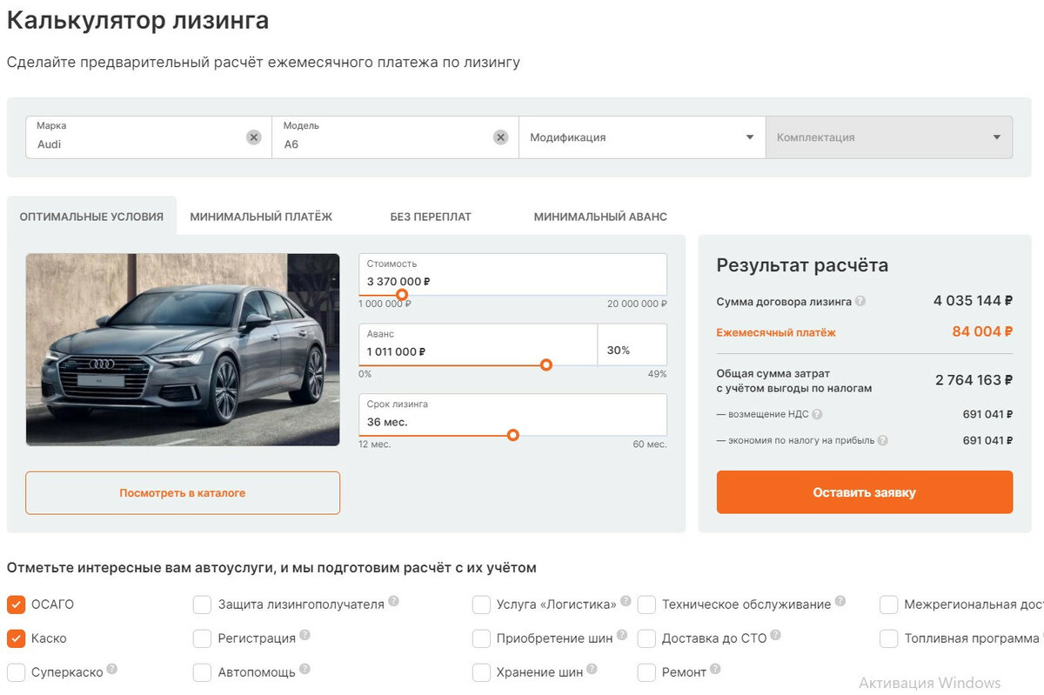Enable the Техническое обслуживание checkbox

[646, 605]
